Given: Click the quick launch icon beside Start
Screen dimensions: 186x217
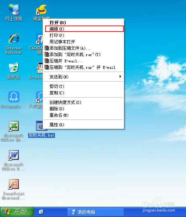Looking at the screenshot, I should [x=41, y=212].
